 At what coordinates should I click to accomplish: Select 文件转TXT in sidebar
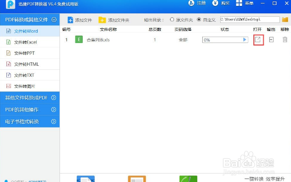point(30,75)
